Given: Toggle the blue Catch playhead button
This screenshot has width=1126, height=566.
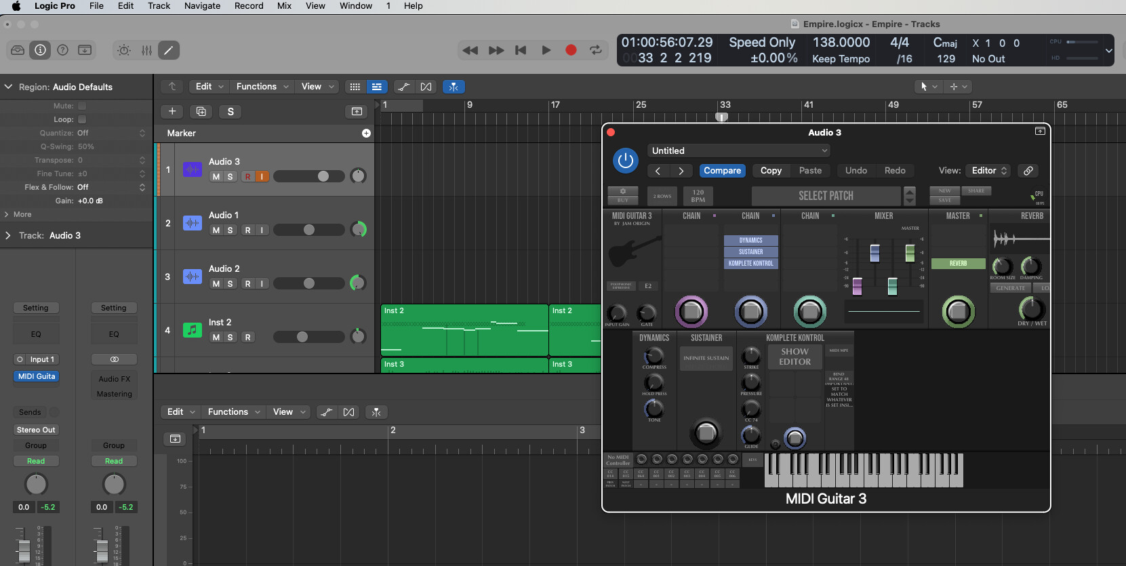Looking at the screenshot, I should (x=454, y=87).
